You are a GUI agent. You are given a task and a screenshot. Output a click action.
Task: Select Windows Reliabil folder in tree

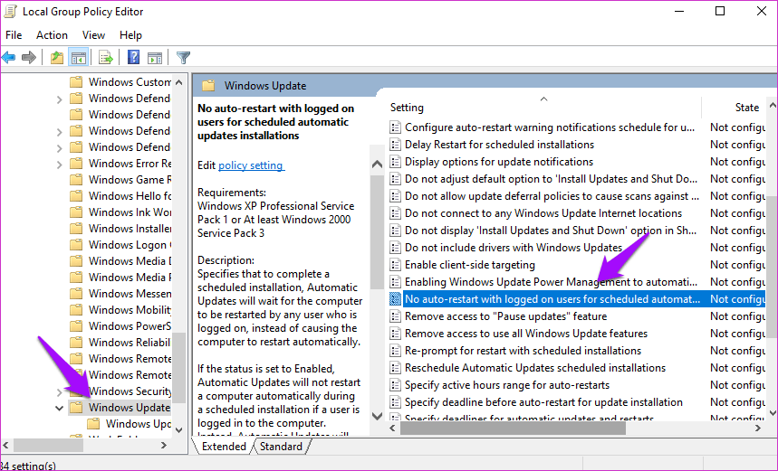pyautogui.click(x=130, y=343)
